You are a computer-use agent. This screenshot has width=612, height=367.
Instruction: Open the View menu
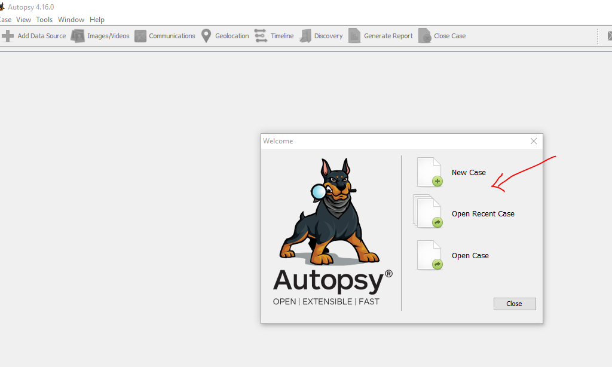coord(23,20)
